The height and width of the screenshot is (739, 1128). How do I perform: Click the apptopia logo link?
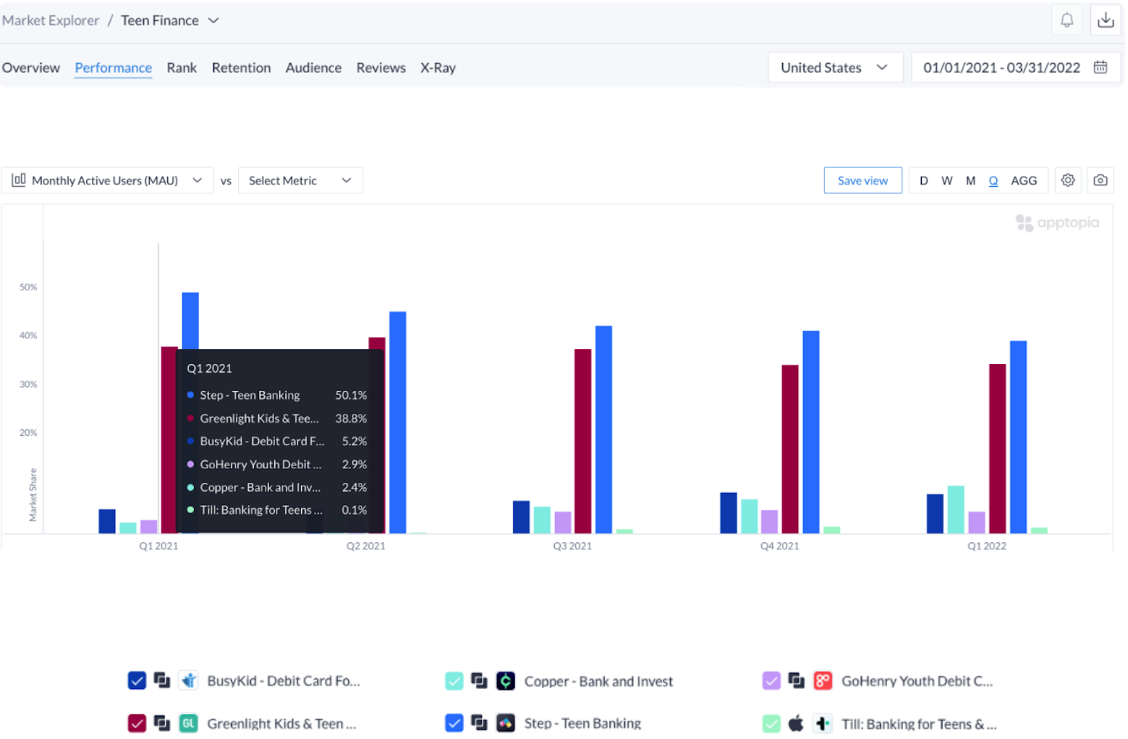(1057, 223)
